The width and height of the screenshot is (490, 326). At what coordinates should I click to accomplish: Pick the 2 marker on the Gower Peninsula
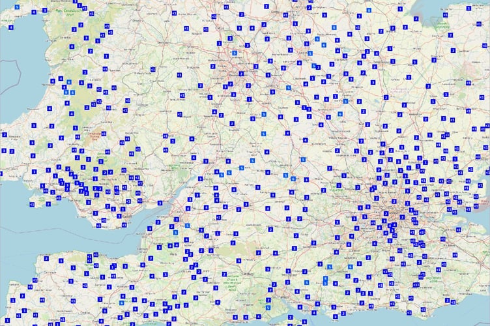[48, 204]
